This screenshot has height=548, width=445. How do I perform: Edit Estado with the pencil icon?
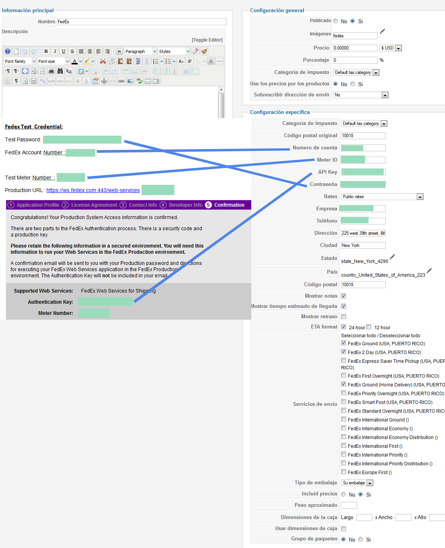pos(392,256)
